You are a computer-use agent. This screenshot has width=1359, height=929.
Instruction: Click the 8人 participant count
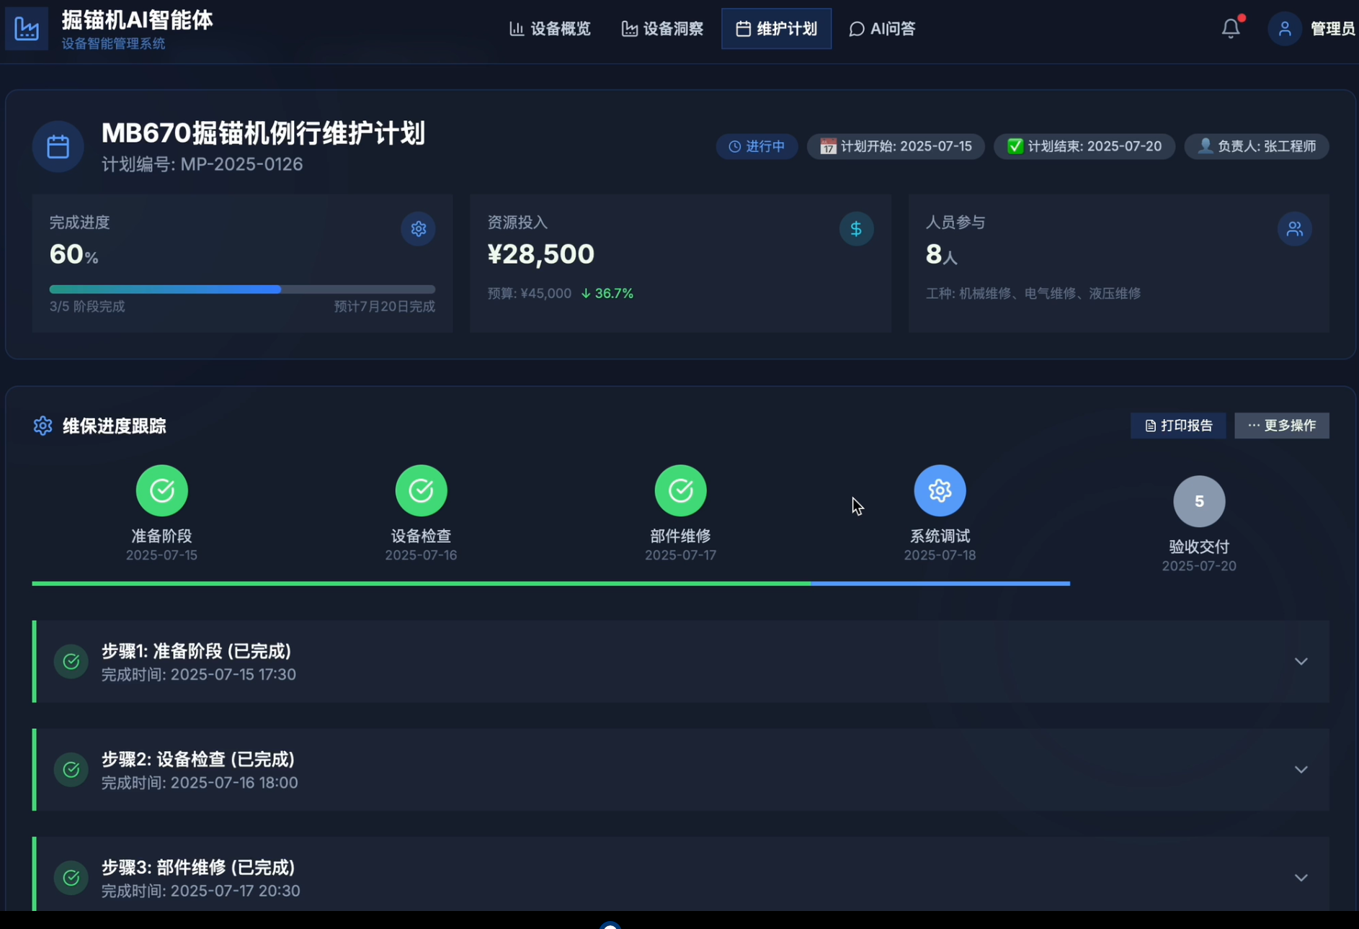pyautogui.click(x=941, y=254)
